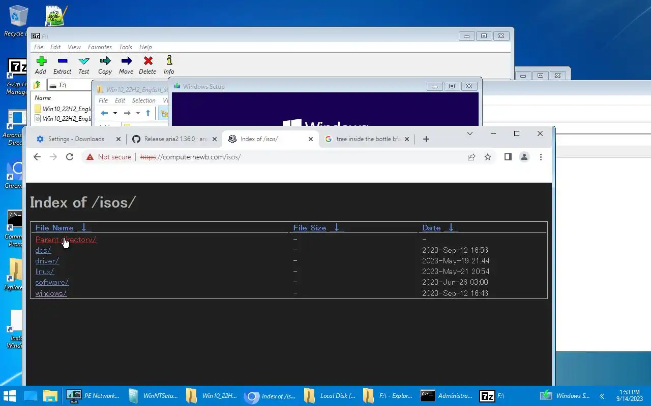Open the 7-Zip Edit menu
Screen dimensions: 651x406
click(x=55, y=47)
